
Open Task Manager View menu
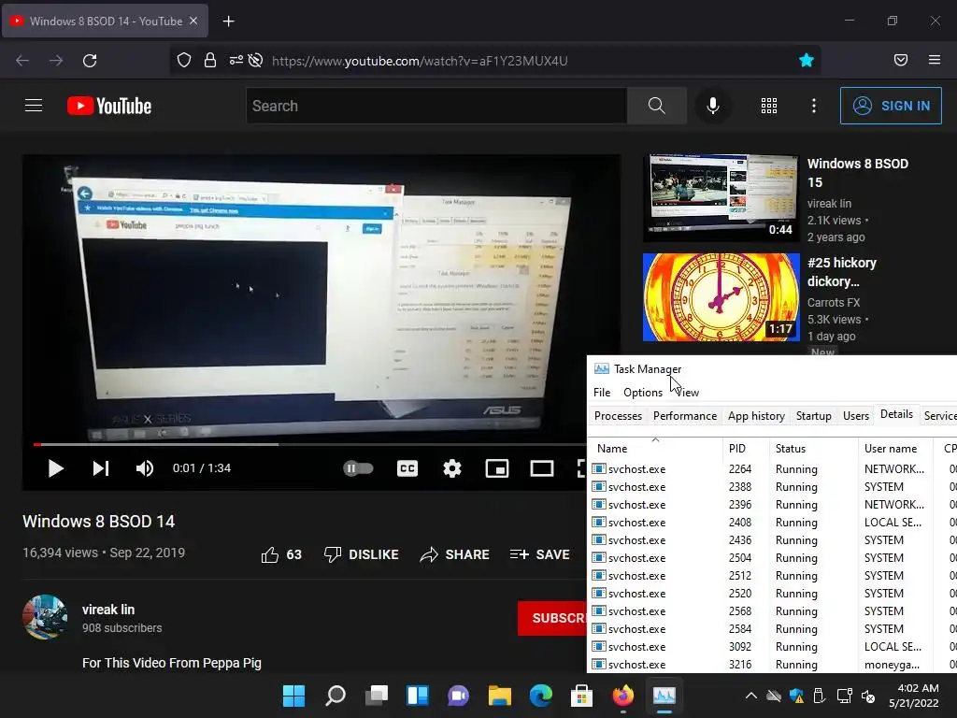pyautogui.click(x=687, y=393)
